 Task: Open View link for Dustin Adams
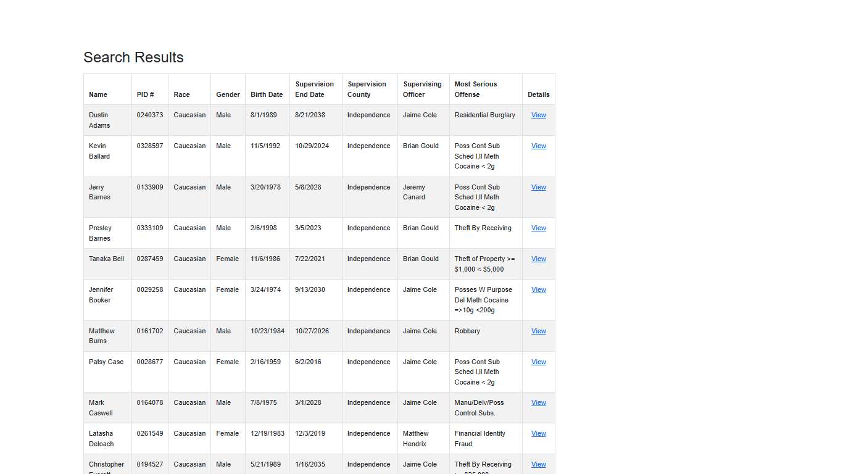pyautogui.click(x=538, y=115)
